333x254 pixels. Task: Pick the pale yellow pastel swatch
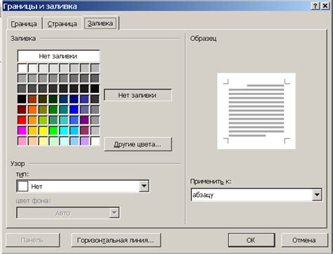click(43, 141)
